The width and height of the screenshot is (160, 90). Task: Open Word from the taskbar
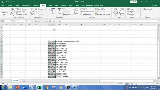click(x=25, y=87)
